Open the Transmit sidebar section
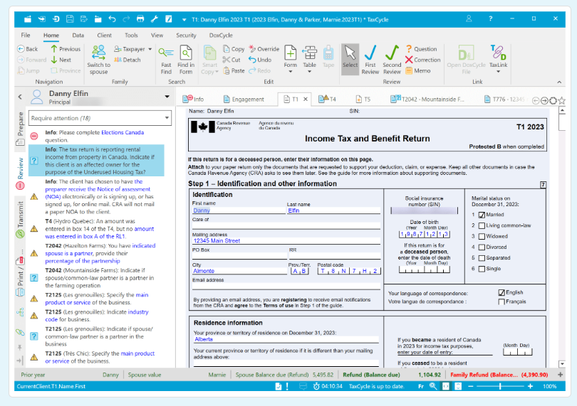This screenshot has height=406, width=577. (x=20, y=220)
